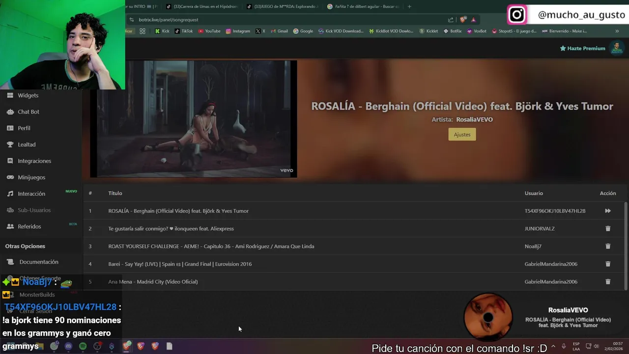
Task: Open the user profile avatar menu
Action: click(x=616, y=48)
